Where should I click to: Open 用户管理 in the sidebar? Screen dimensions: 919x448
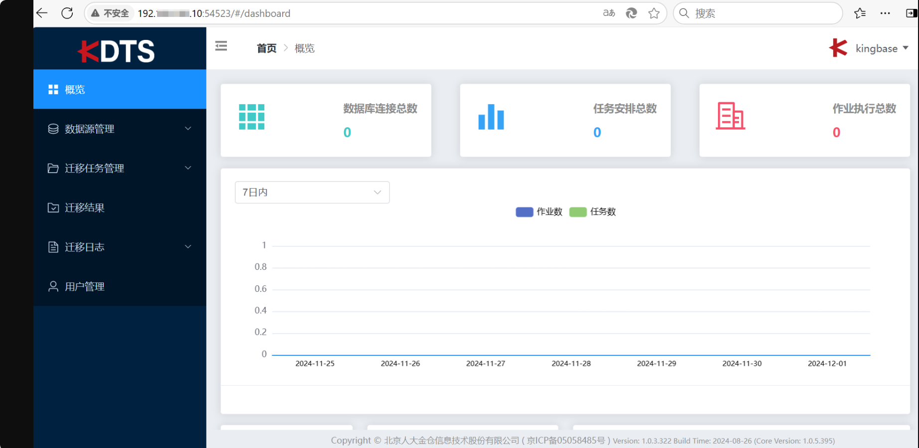(x=85, y=286)
